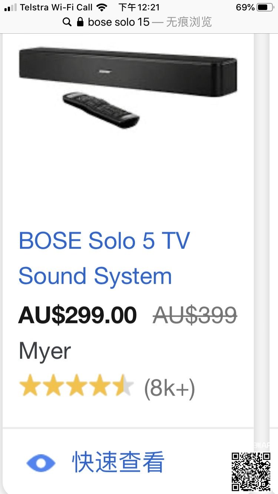Tap the Wi-Fi status icon
This screenshot has width=278, height=494.
point(101,7)
